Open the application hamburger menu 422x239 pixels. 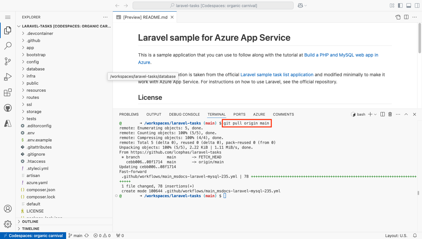(8, 17)
